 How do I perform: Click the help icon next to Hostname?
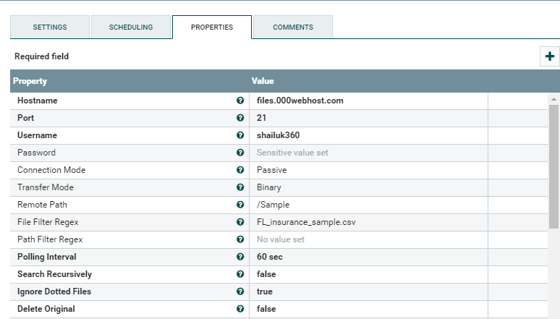pos(240,101)
